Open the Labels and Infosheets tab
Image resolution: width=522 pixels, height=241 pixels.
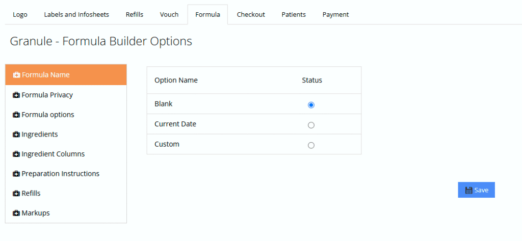(76, 15)
